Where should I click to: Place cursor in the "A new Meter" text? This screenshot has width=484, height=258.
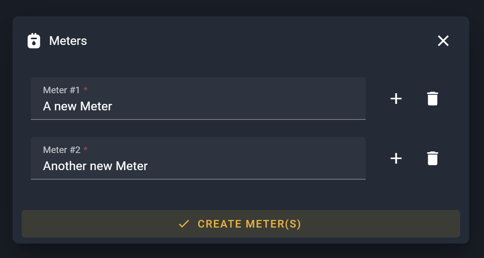tap(78, 106)
